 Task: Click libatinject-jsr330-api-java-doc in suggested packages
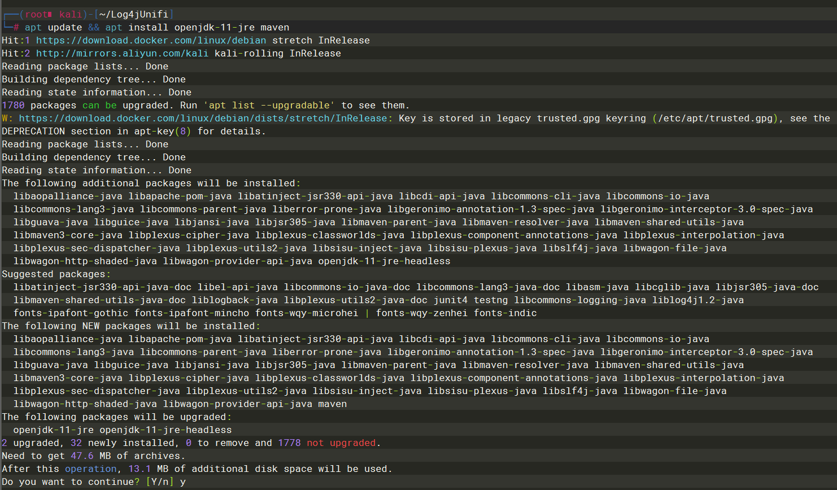102,287
